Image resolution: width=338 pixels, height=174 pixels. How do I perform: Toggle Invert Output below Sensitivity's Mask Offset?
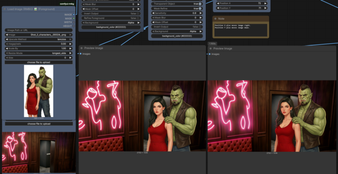point(200,27)
